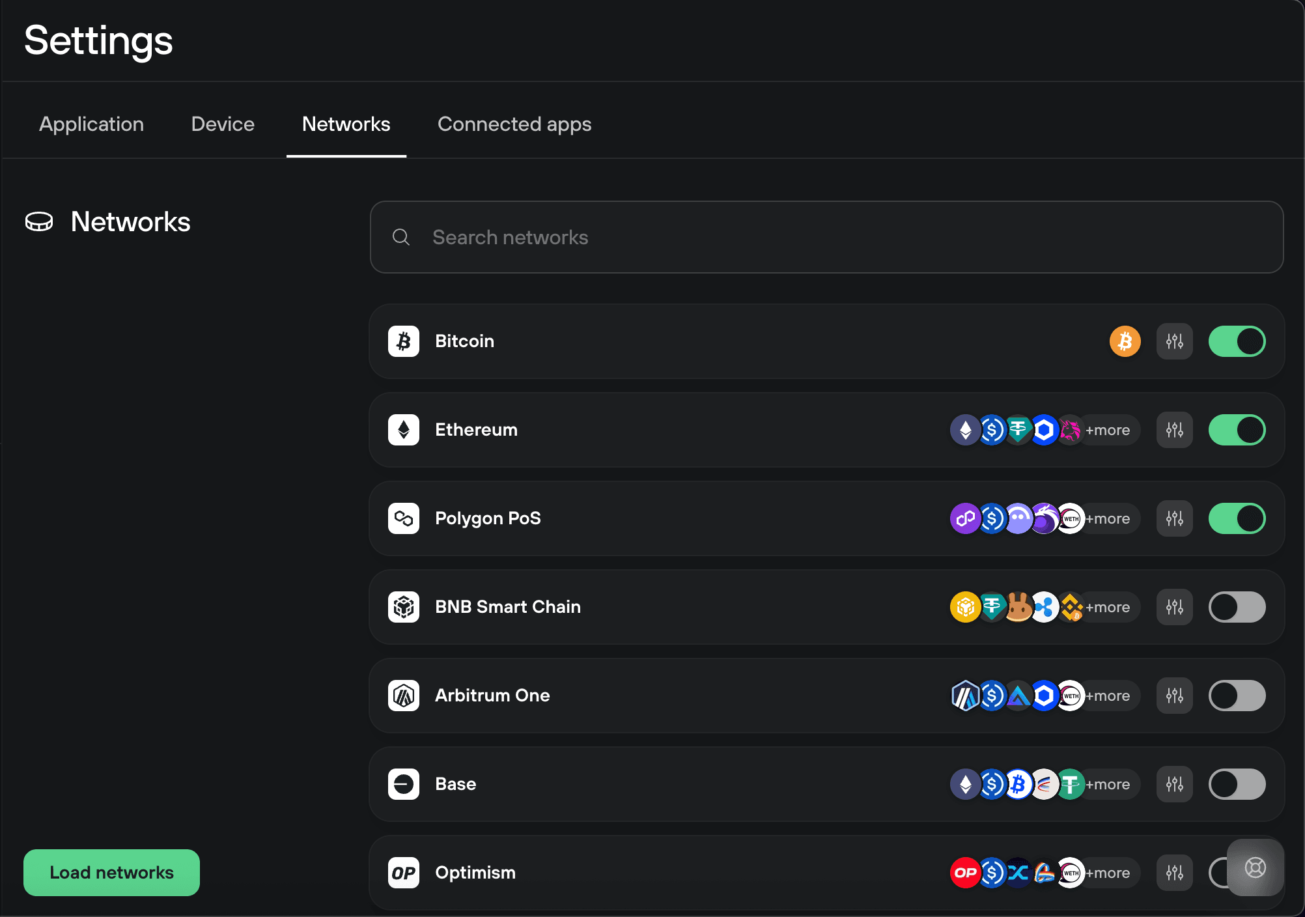1305x917 pixels.
Task: Click the ETH coin icon in Ethereum row
Action: (x=966, y=430)
